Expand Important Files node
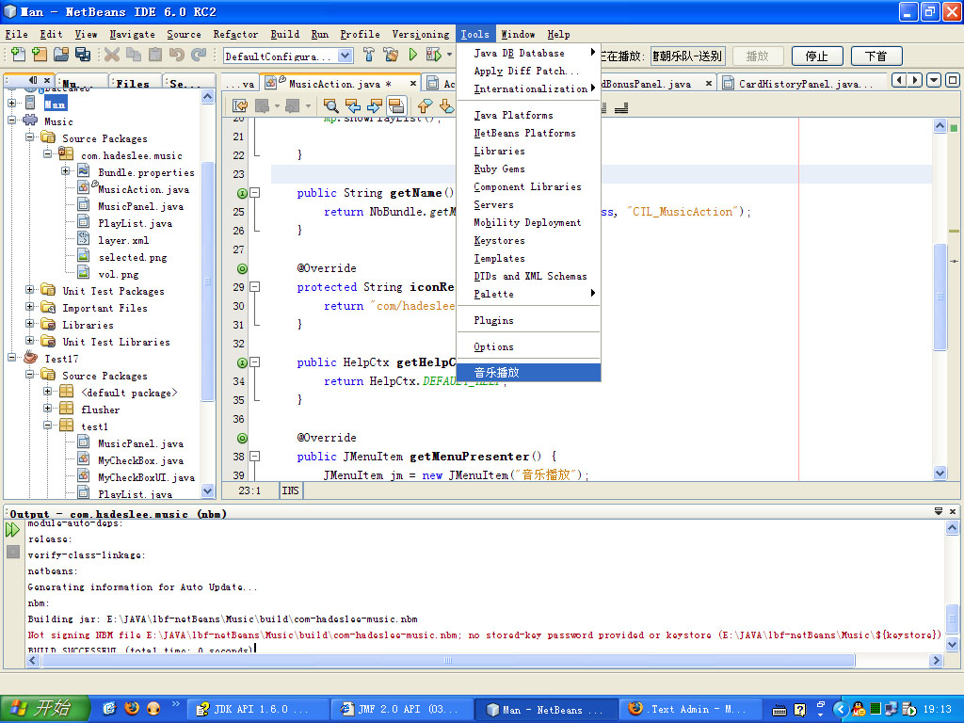The height and width of the screenshot is (723, 964). tap(29, 306)
